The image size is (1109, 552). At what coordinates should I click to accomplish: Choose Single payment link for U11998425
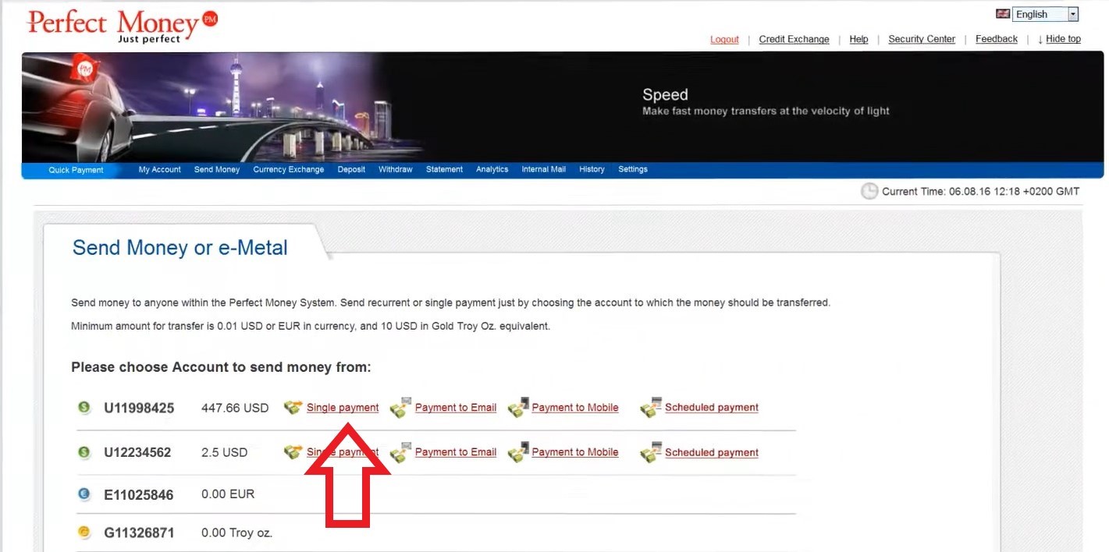pyautogui.click(x=343, y=408)
